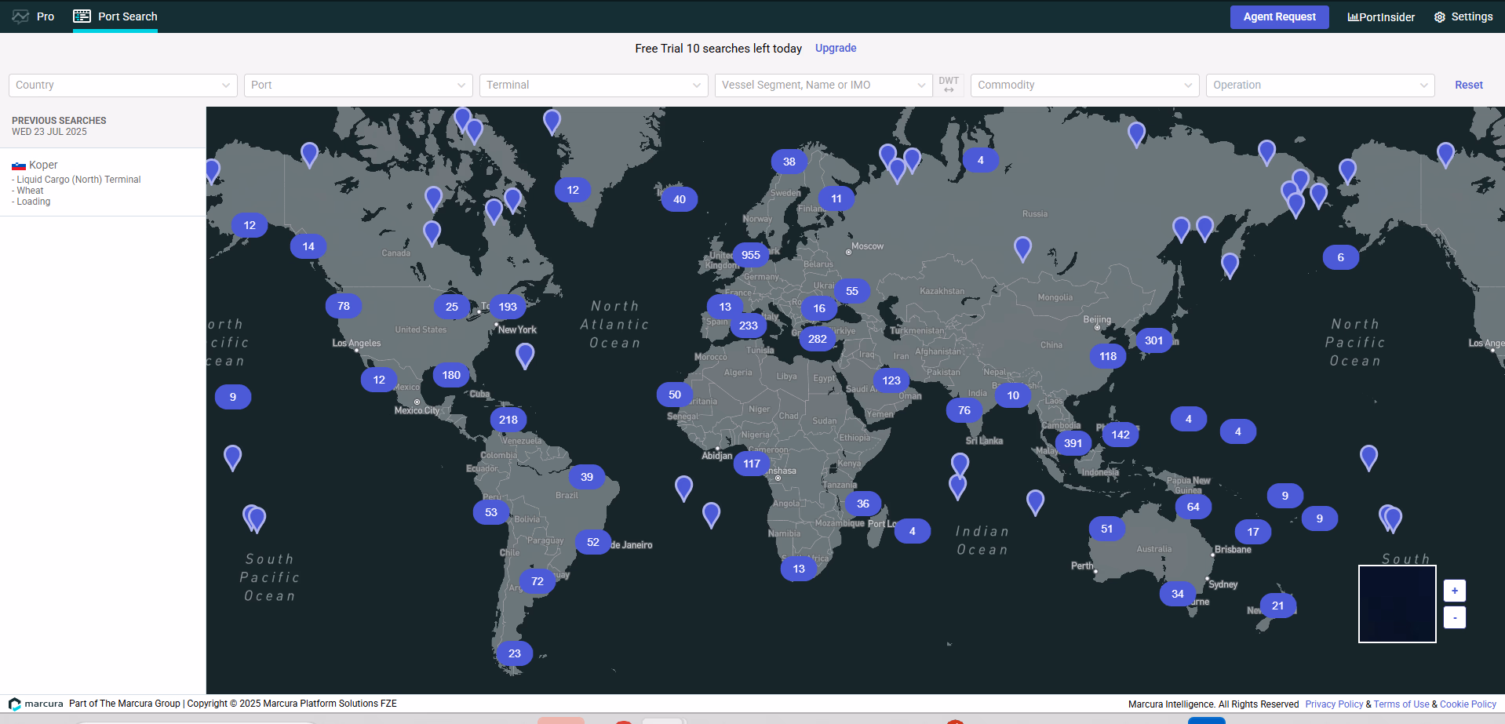The width and height of the screenshot is (1505, 724).
Task: Click the Slovenia flag next to Koper
Action: [x=19, y=166]
